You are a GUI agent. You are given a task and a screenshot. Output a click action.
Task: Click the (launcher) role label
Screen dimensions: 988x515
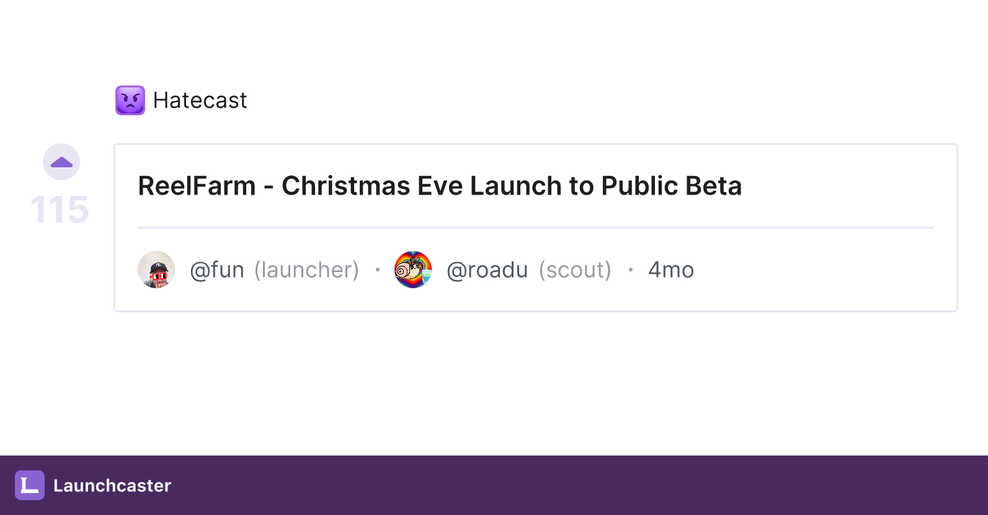[307, 270]
